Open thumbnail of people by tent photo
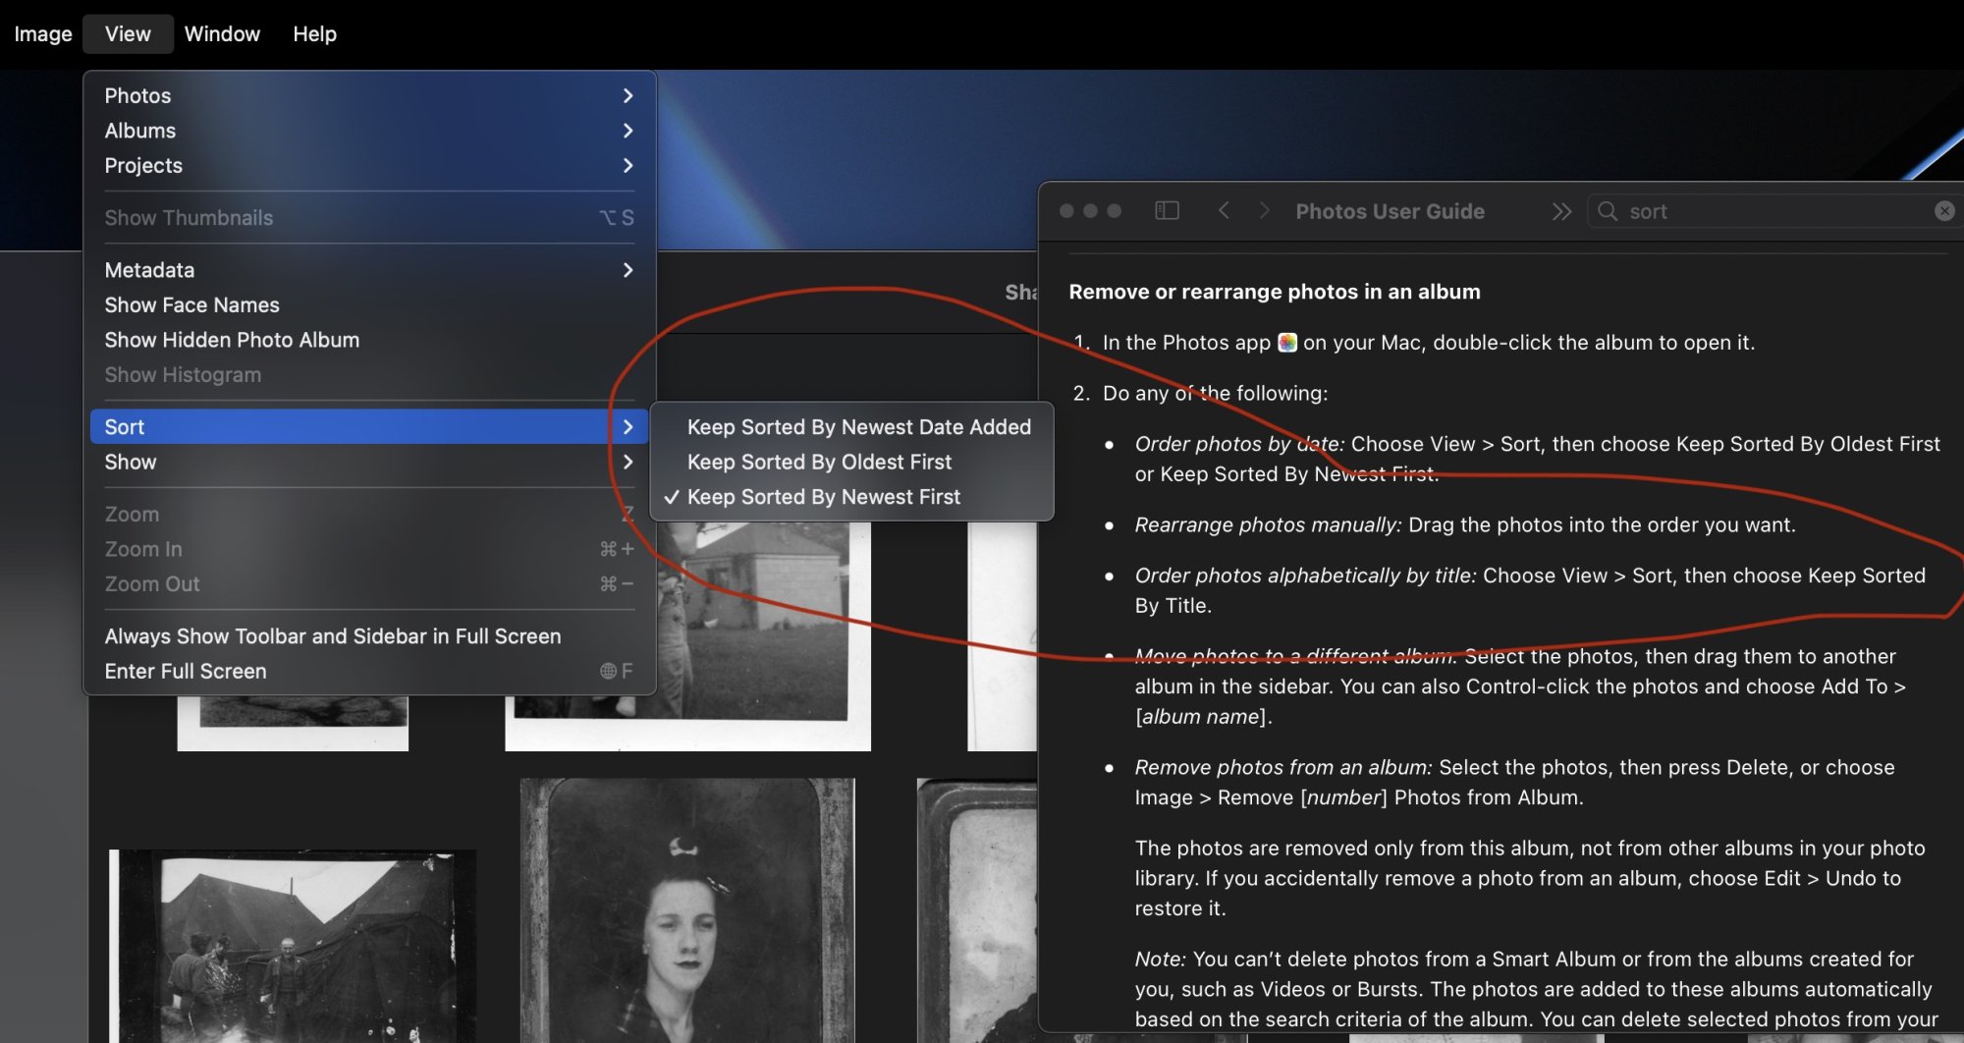The width and height of the screenshot is (1964, 1043). pos(292,946)
